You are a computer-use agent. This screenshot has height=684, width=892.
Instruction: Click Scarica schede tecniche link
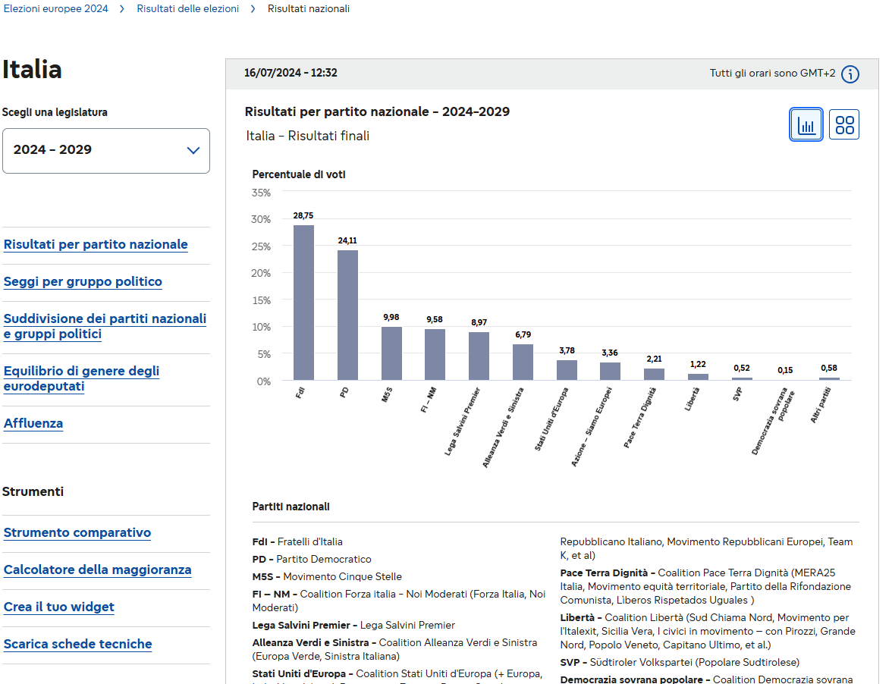click(x=77, y=645)
